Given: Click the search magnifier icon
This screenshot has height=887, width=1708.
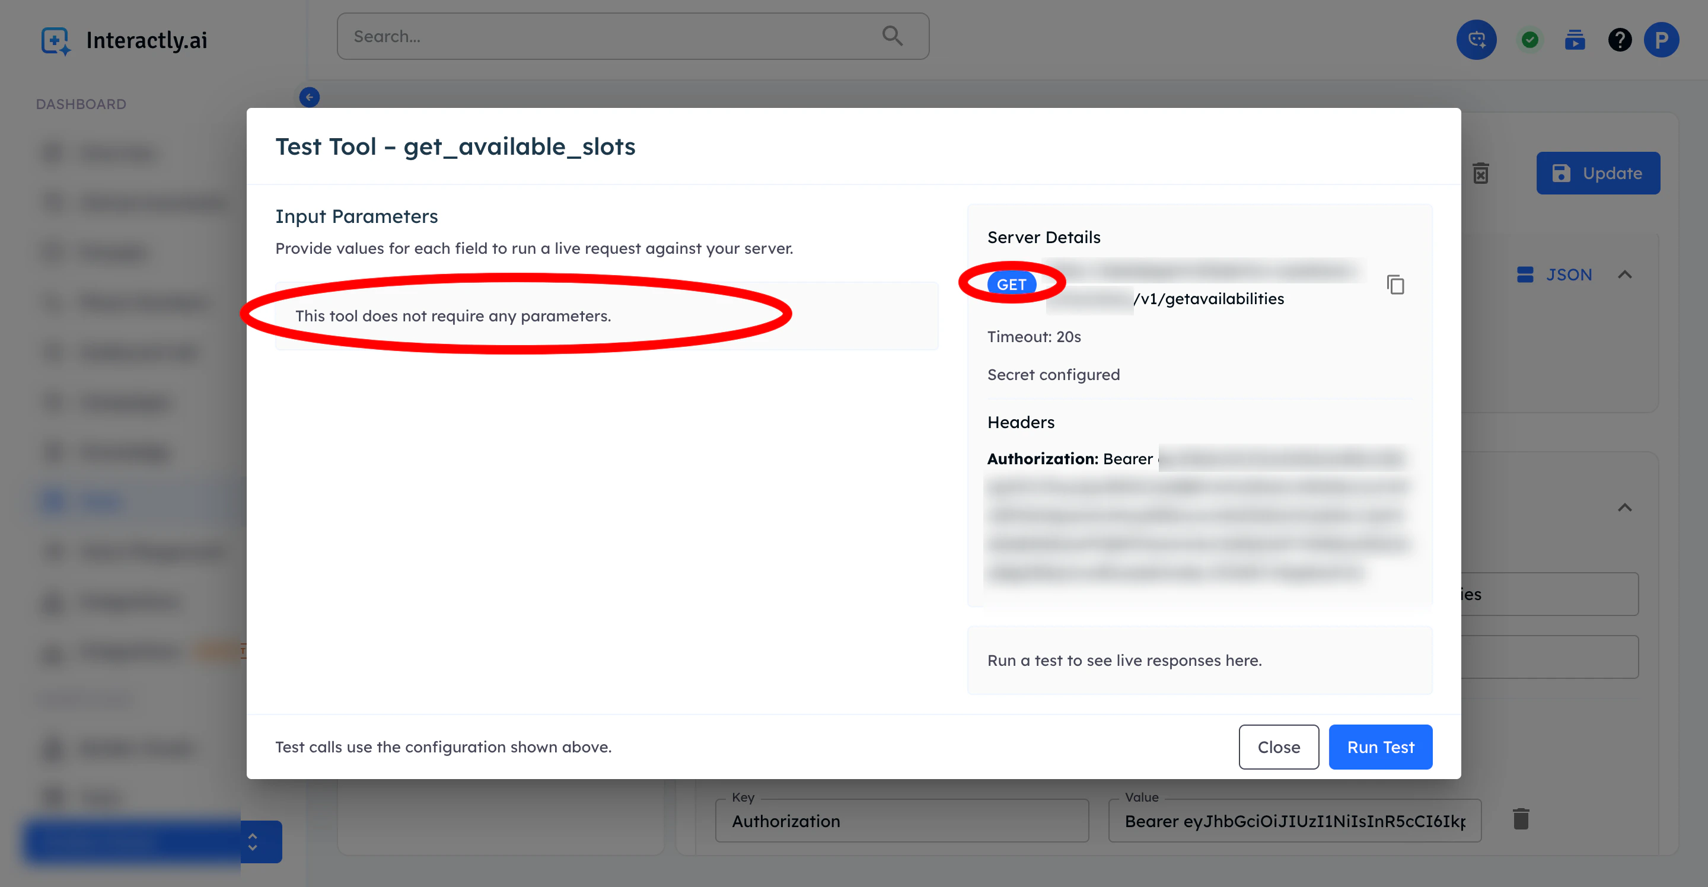Looking at the screenshot, I should (x=893, y=36).
